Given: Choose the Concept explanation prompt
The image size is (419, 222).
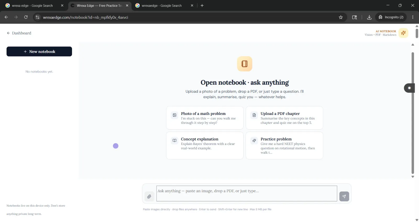Looking at the screenshot, I should (205, 145).
